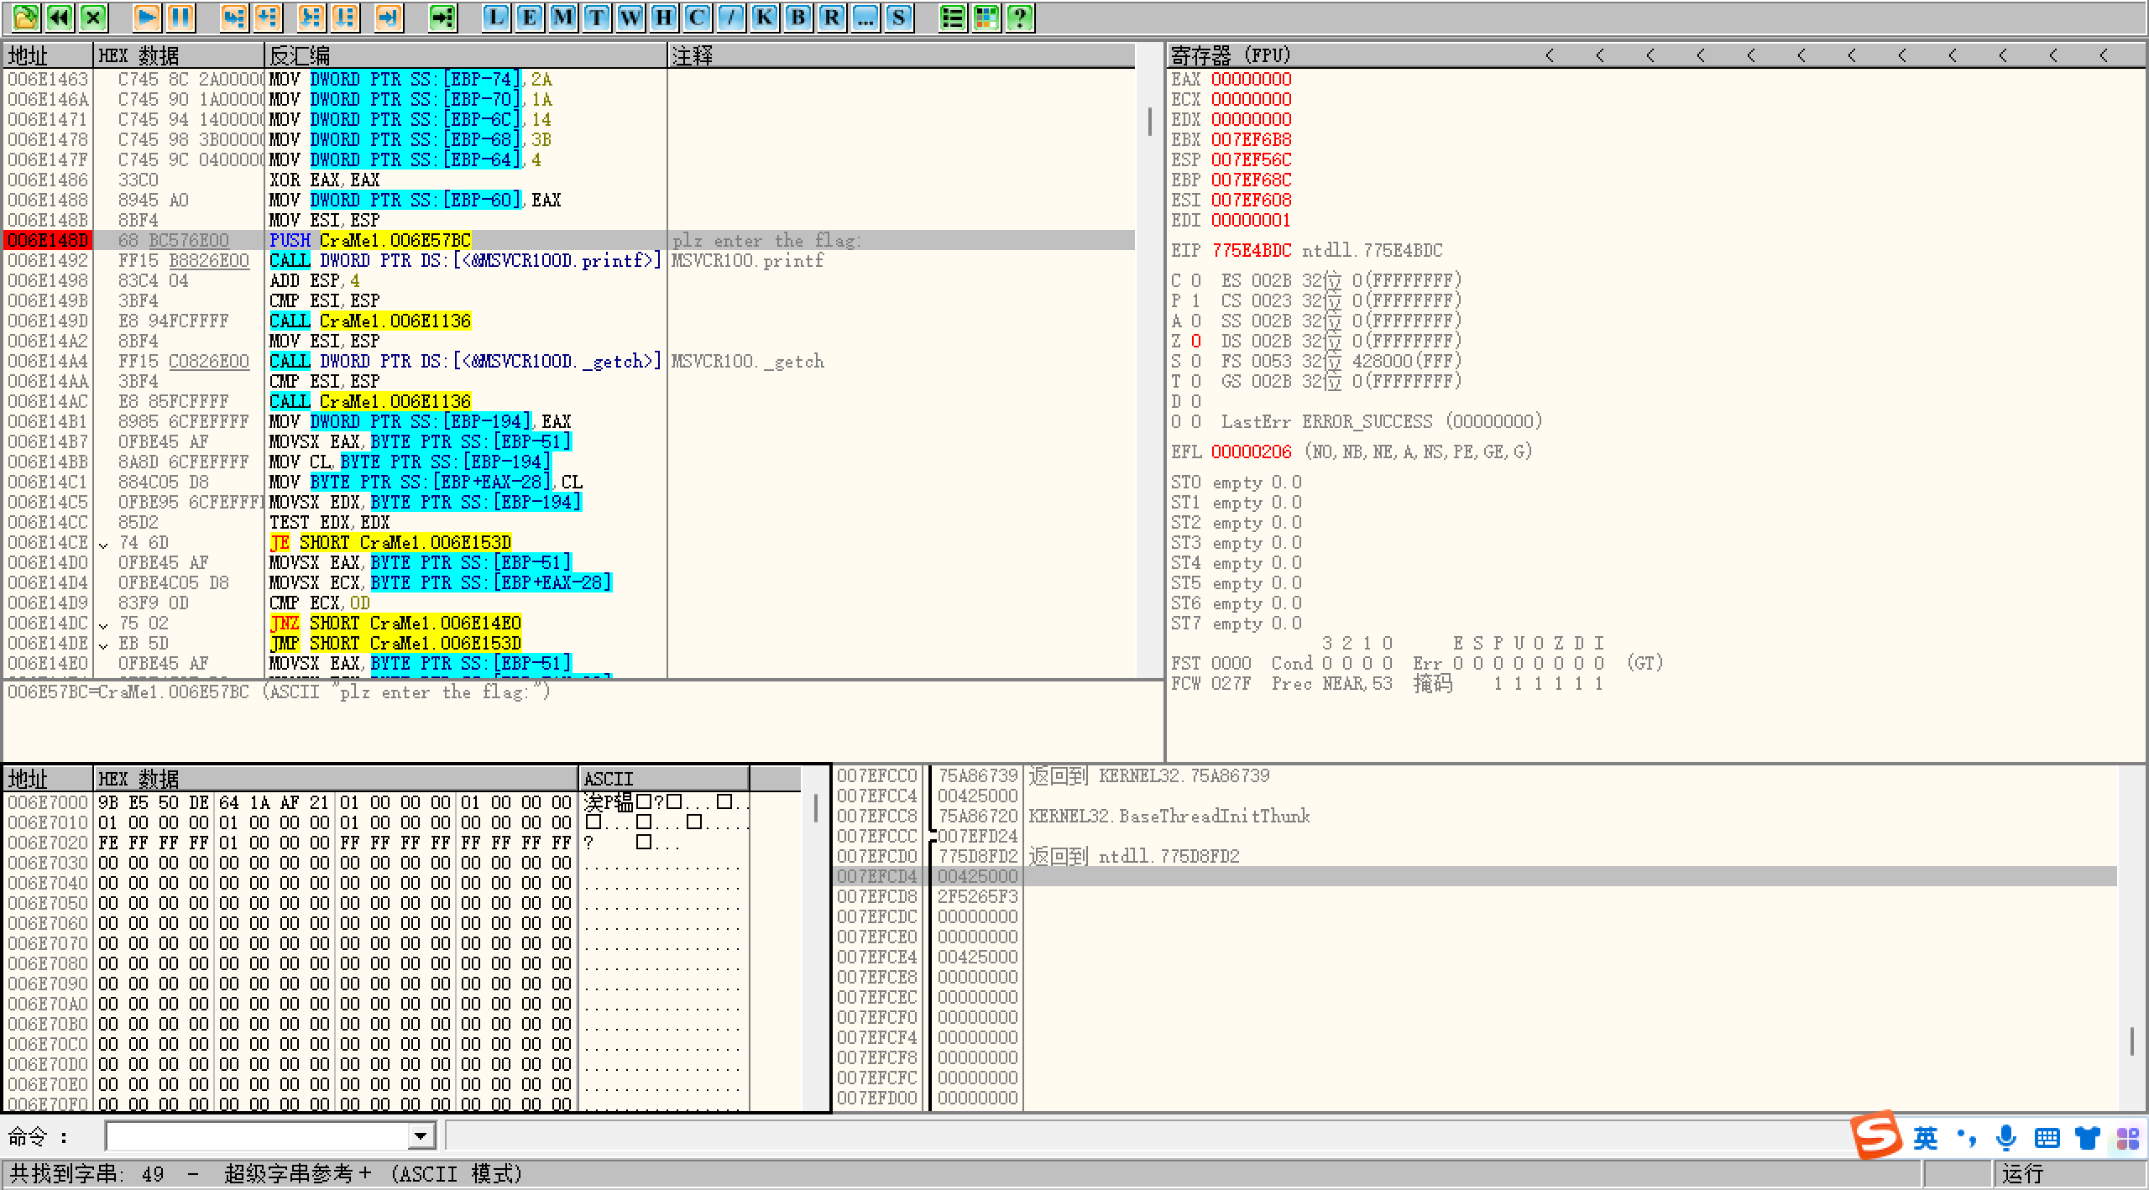Click the Sogou microphone voice input icon

(2006, 1138)
